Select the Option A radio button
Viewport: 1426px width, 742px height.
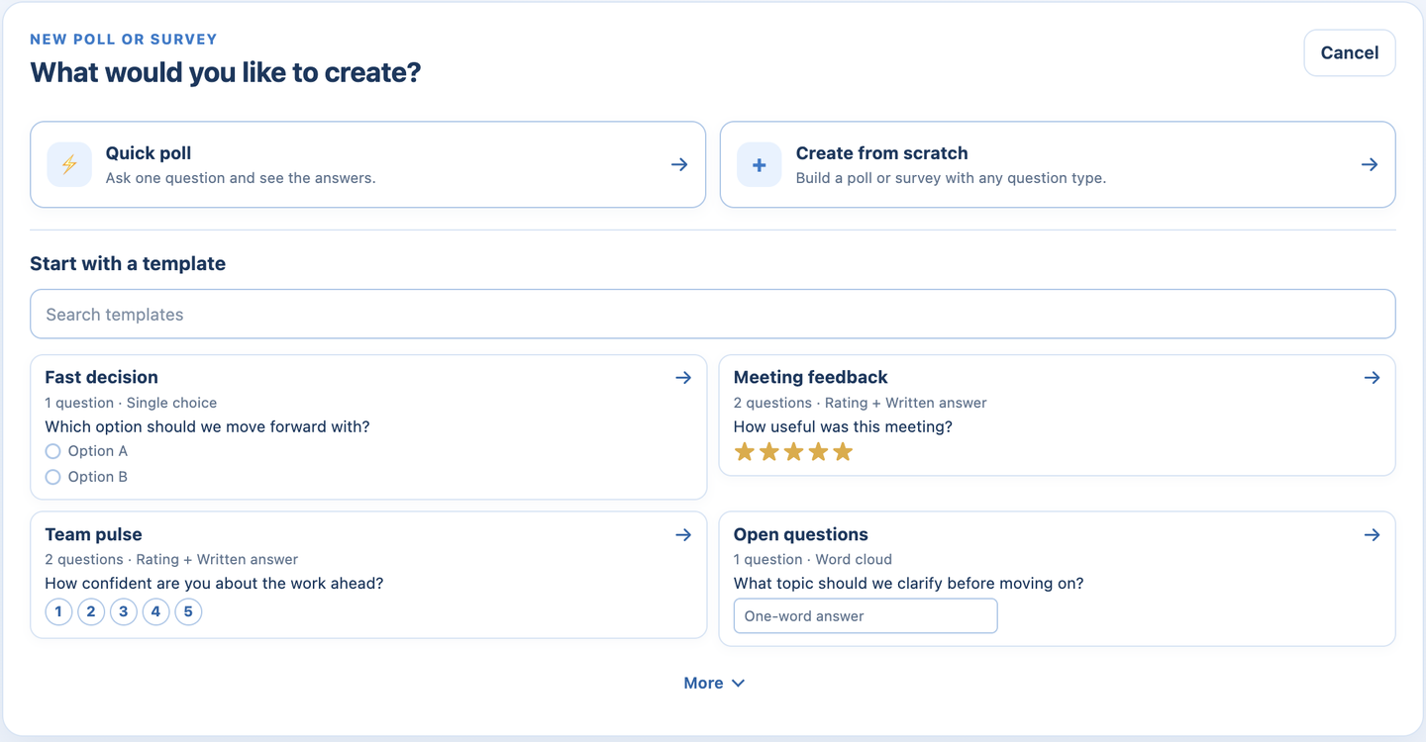tap(53, 451)
